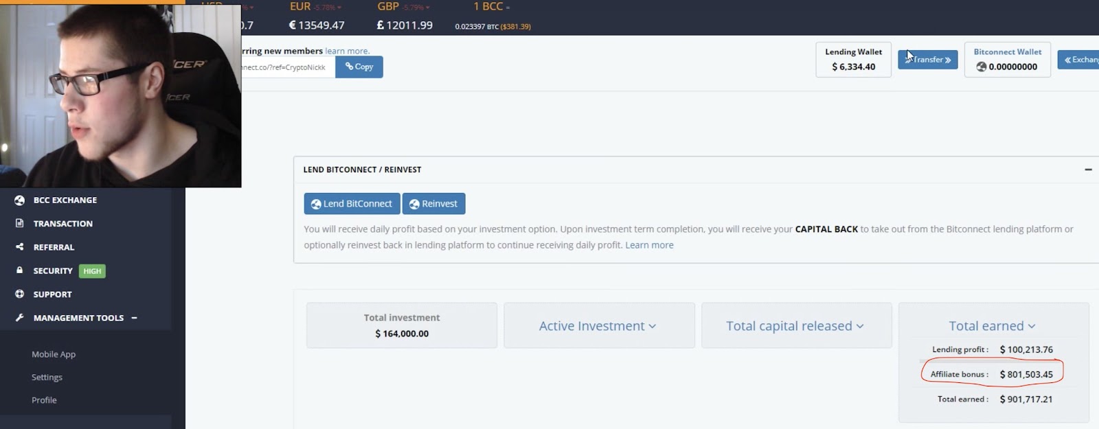Collapse the Total earned dropdown

tap(993, 326)
